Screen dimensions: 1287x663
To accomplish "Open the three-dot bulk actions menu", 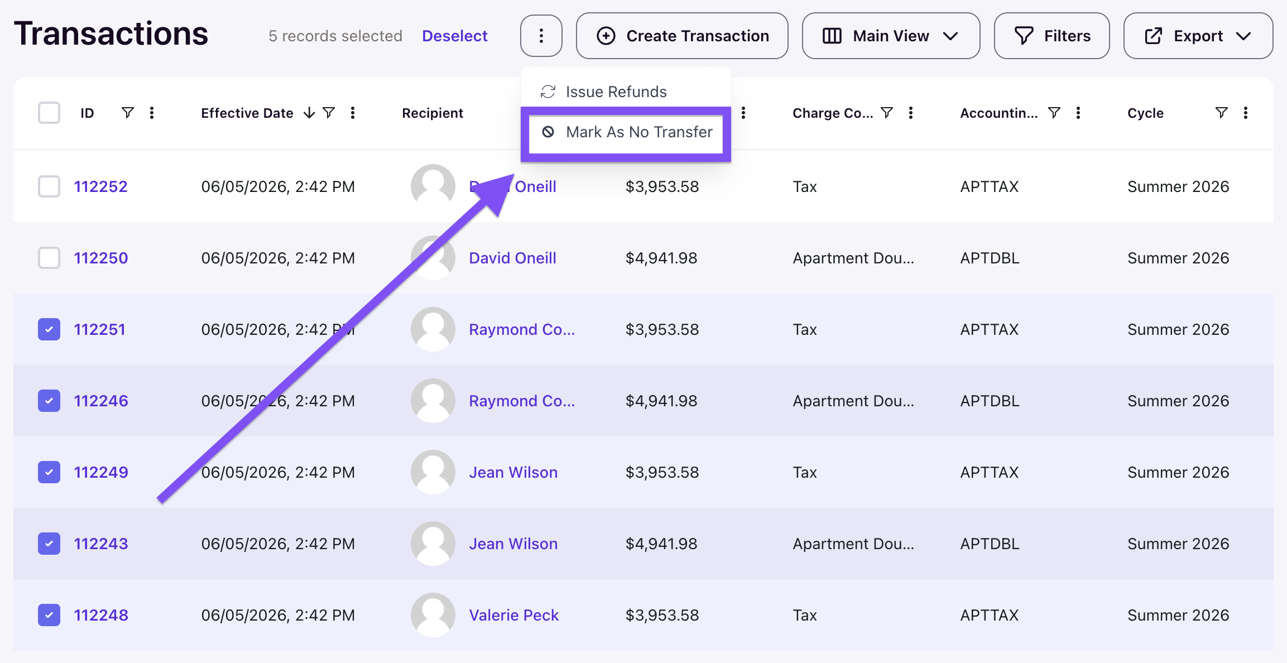I will pyautogui.click(x=541, y=36).
